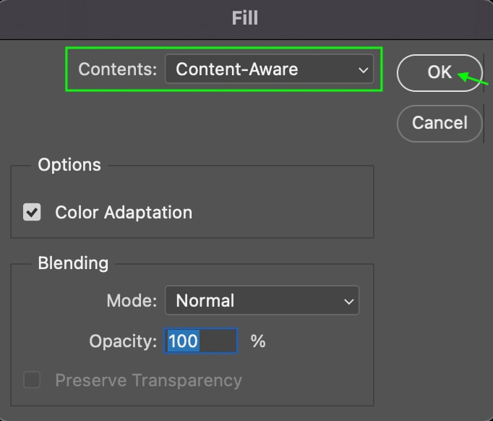This screenshot has width=493, height=421.
Task: Click the OK button
Action: click(x=440, y=72)
